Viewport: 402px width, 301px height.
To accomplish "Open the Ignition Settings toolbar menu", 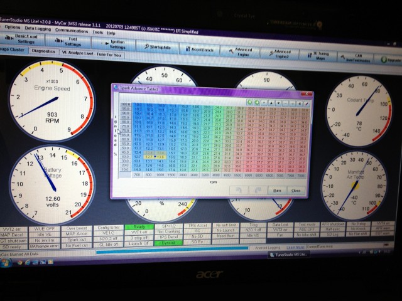I will coord(113,44).
